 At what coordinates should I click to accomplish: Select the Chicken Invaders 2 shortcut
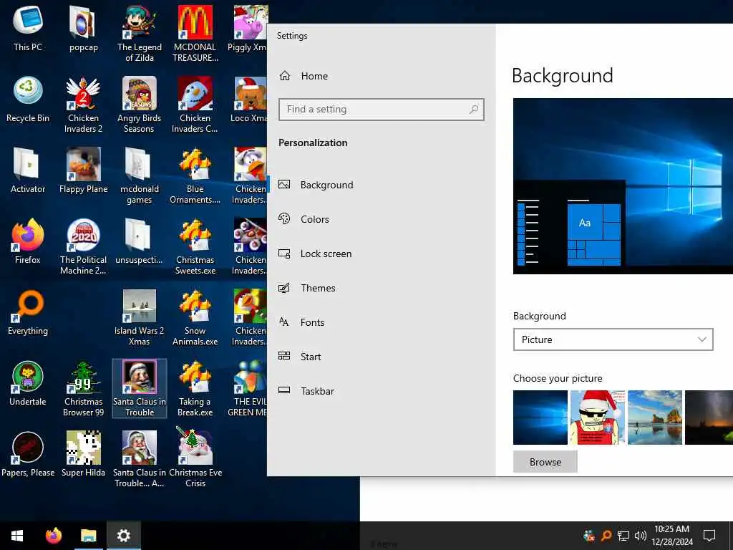point(83,105)
